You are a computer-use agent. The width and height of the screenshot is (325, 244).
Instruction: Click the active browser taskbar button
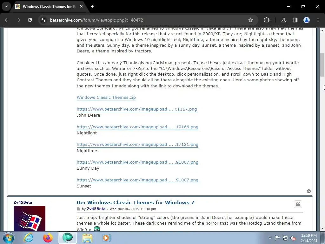(x=68, y=238)
